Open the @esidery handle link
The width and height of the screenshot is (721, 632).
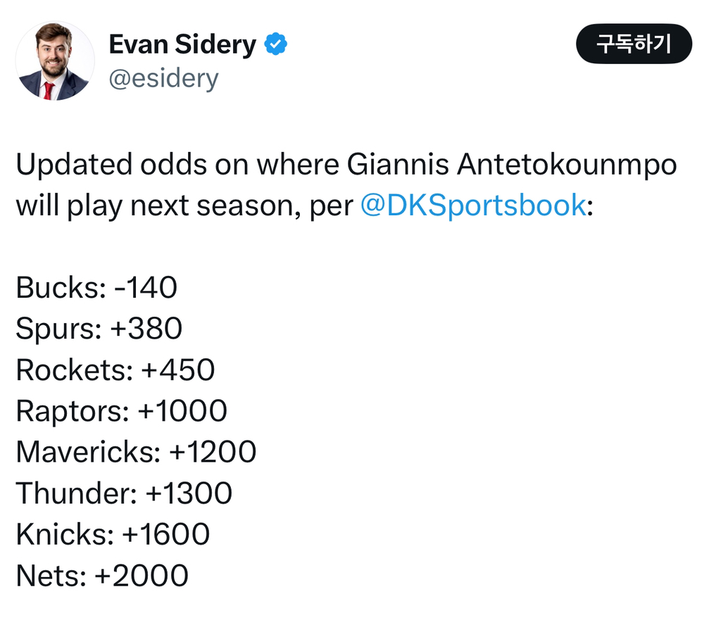tap(163, 78)
